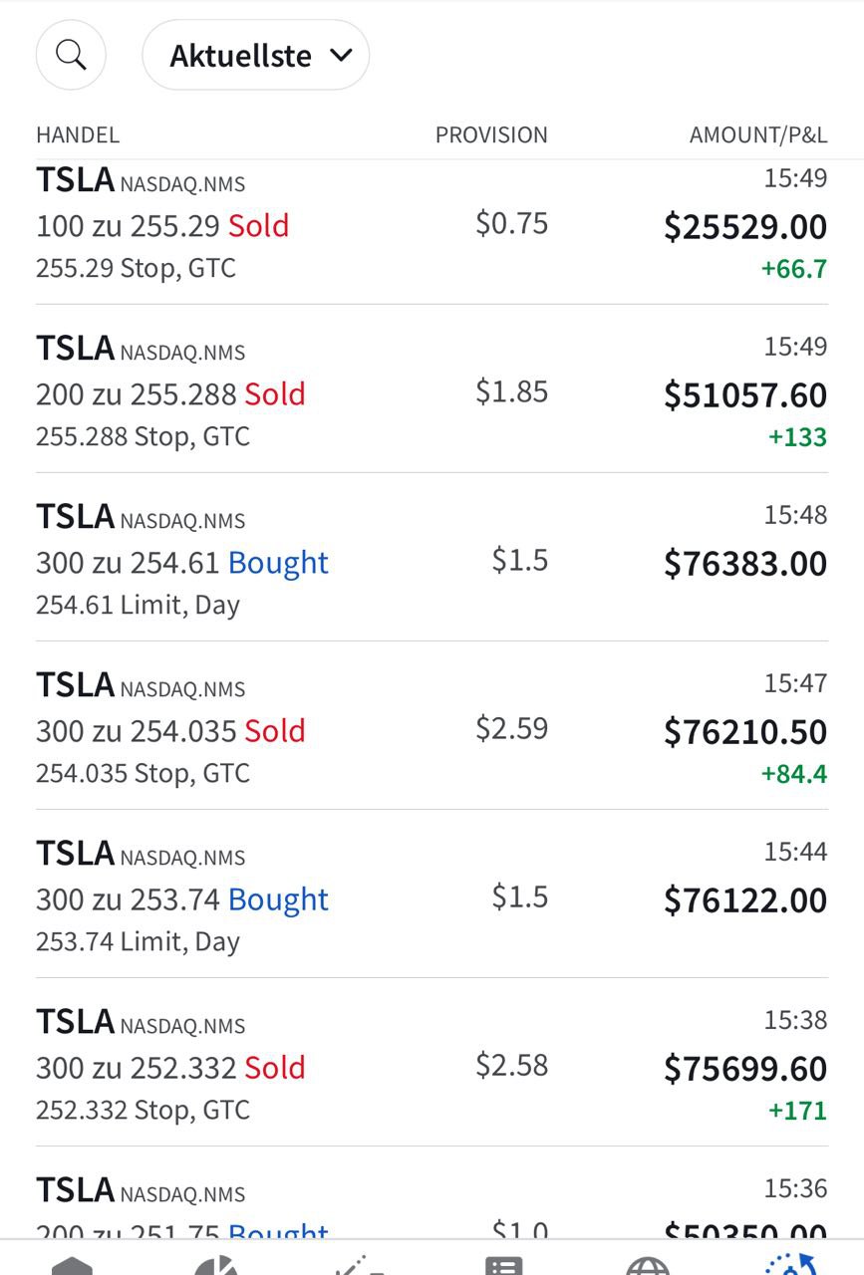This screenshot has height=1275, width=864.
Task: Open the Aktuellste sort dropdown
Action: (255, 56)
